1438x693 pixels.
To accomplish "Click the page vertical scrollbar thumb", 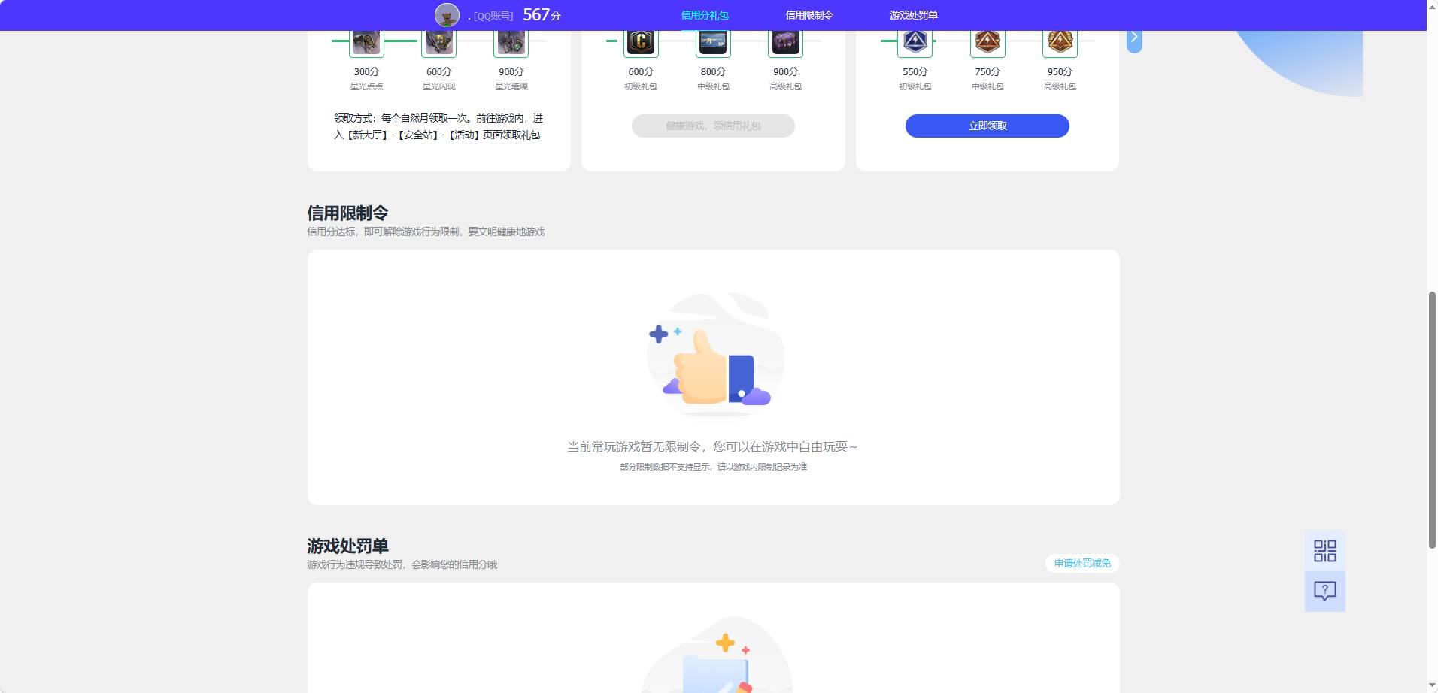I will click(1432, 419).
